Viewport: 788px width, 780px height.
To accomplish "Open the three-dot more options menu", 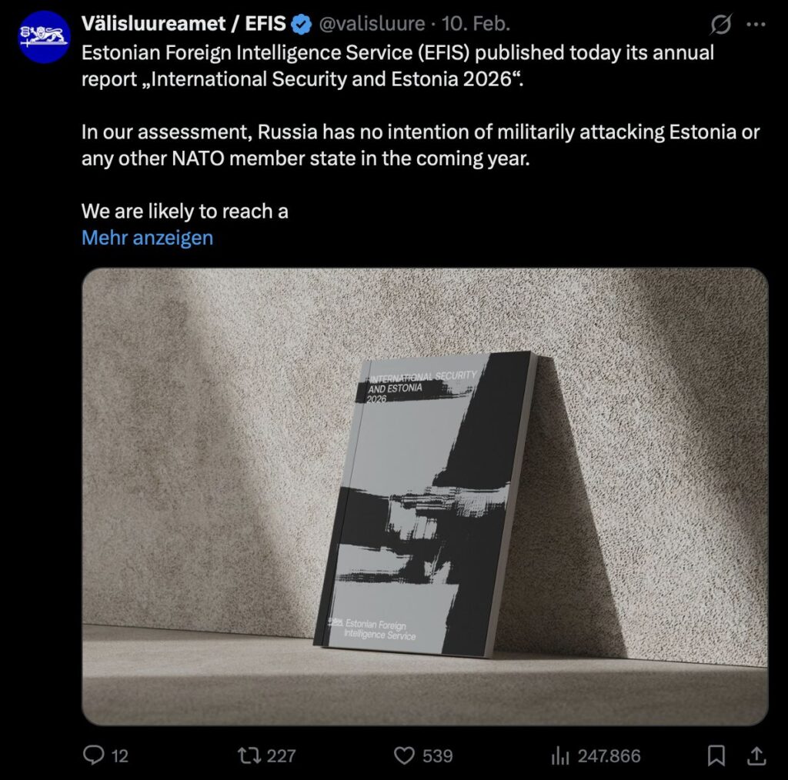I will click(x=756, y=24).
